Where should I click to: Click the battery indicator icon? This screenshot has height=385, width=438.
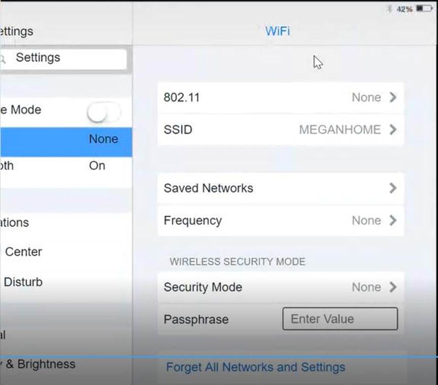423,9
